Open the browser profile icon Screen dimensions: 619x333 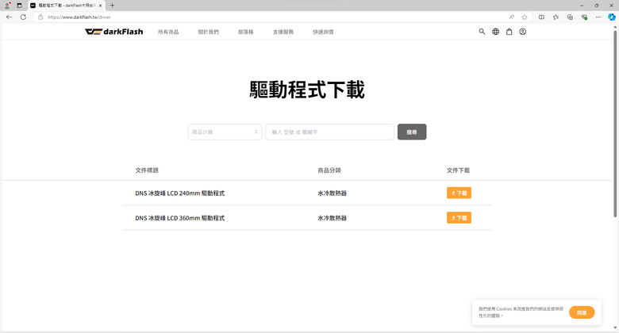point(7,6)
